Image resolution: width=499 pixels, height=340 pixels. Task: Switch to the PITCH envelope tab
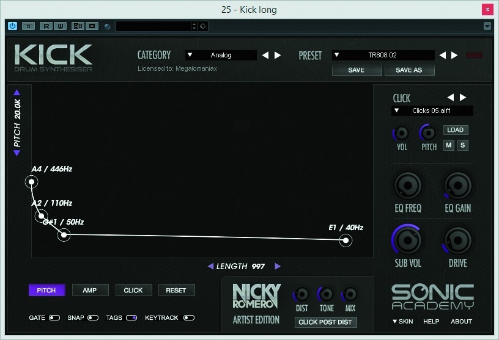(x=46, y=290)
